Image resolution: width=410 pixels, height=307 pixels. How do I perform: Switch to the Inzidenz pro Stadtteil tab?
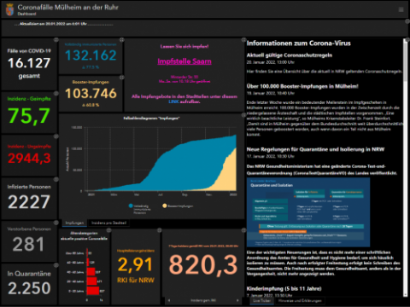[108, 223]
